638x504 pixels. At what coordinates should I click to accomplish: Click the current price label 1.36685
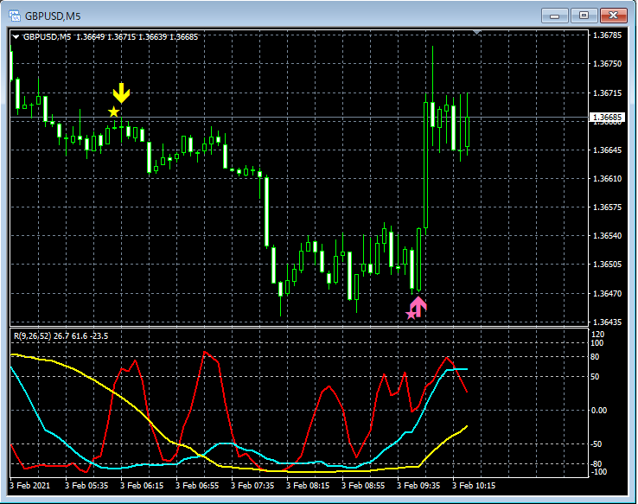click(x=607, y=118)
